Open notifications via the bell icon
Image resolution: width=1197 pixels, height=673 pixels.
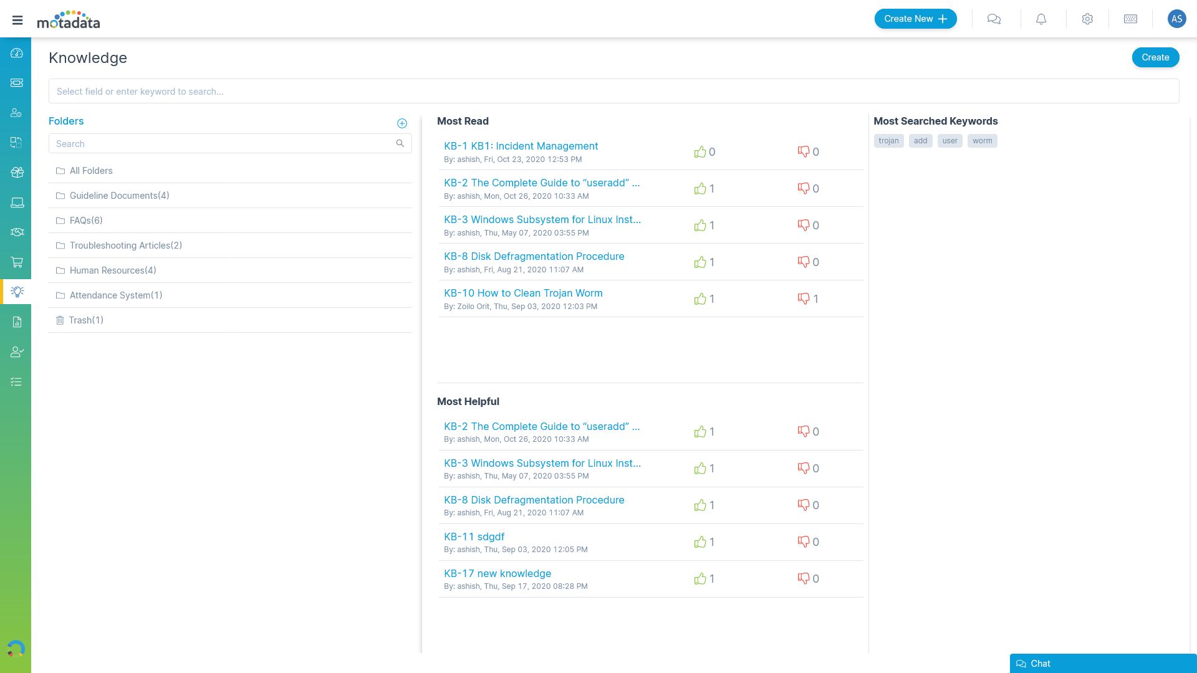[x=1041, y=19]
